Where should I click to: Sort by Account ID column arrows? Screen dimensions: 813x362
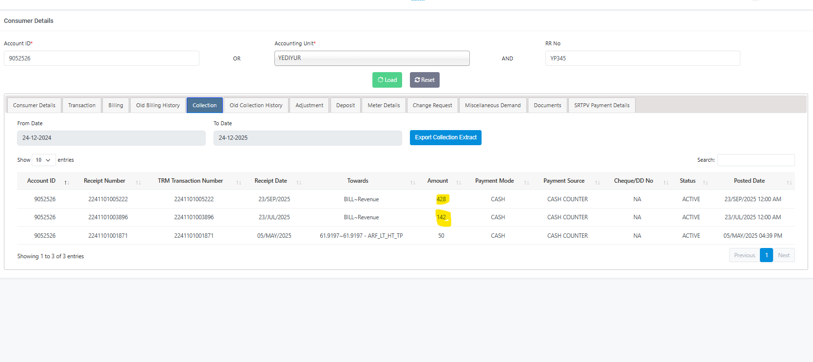tap(67, 182)
